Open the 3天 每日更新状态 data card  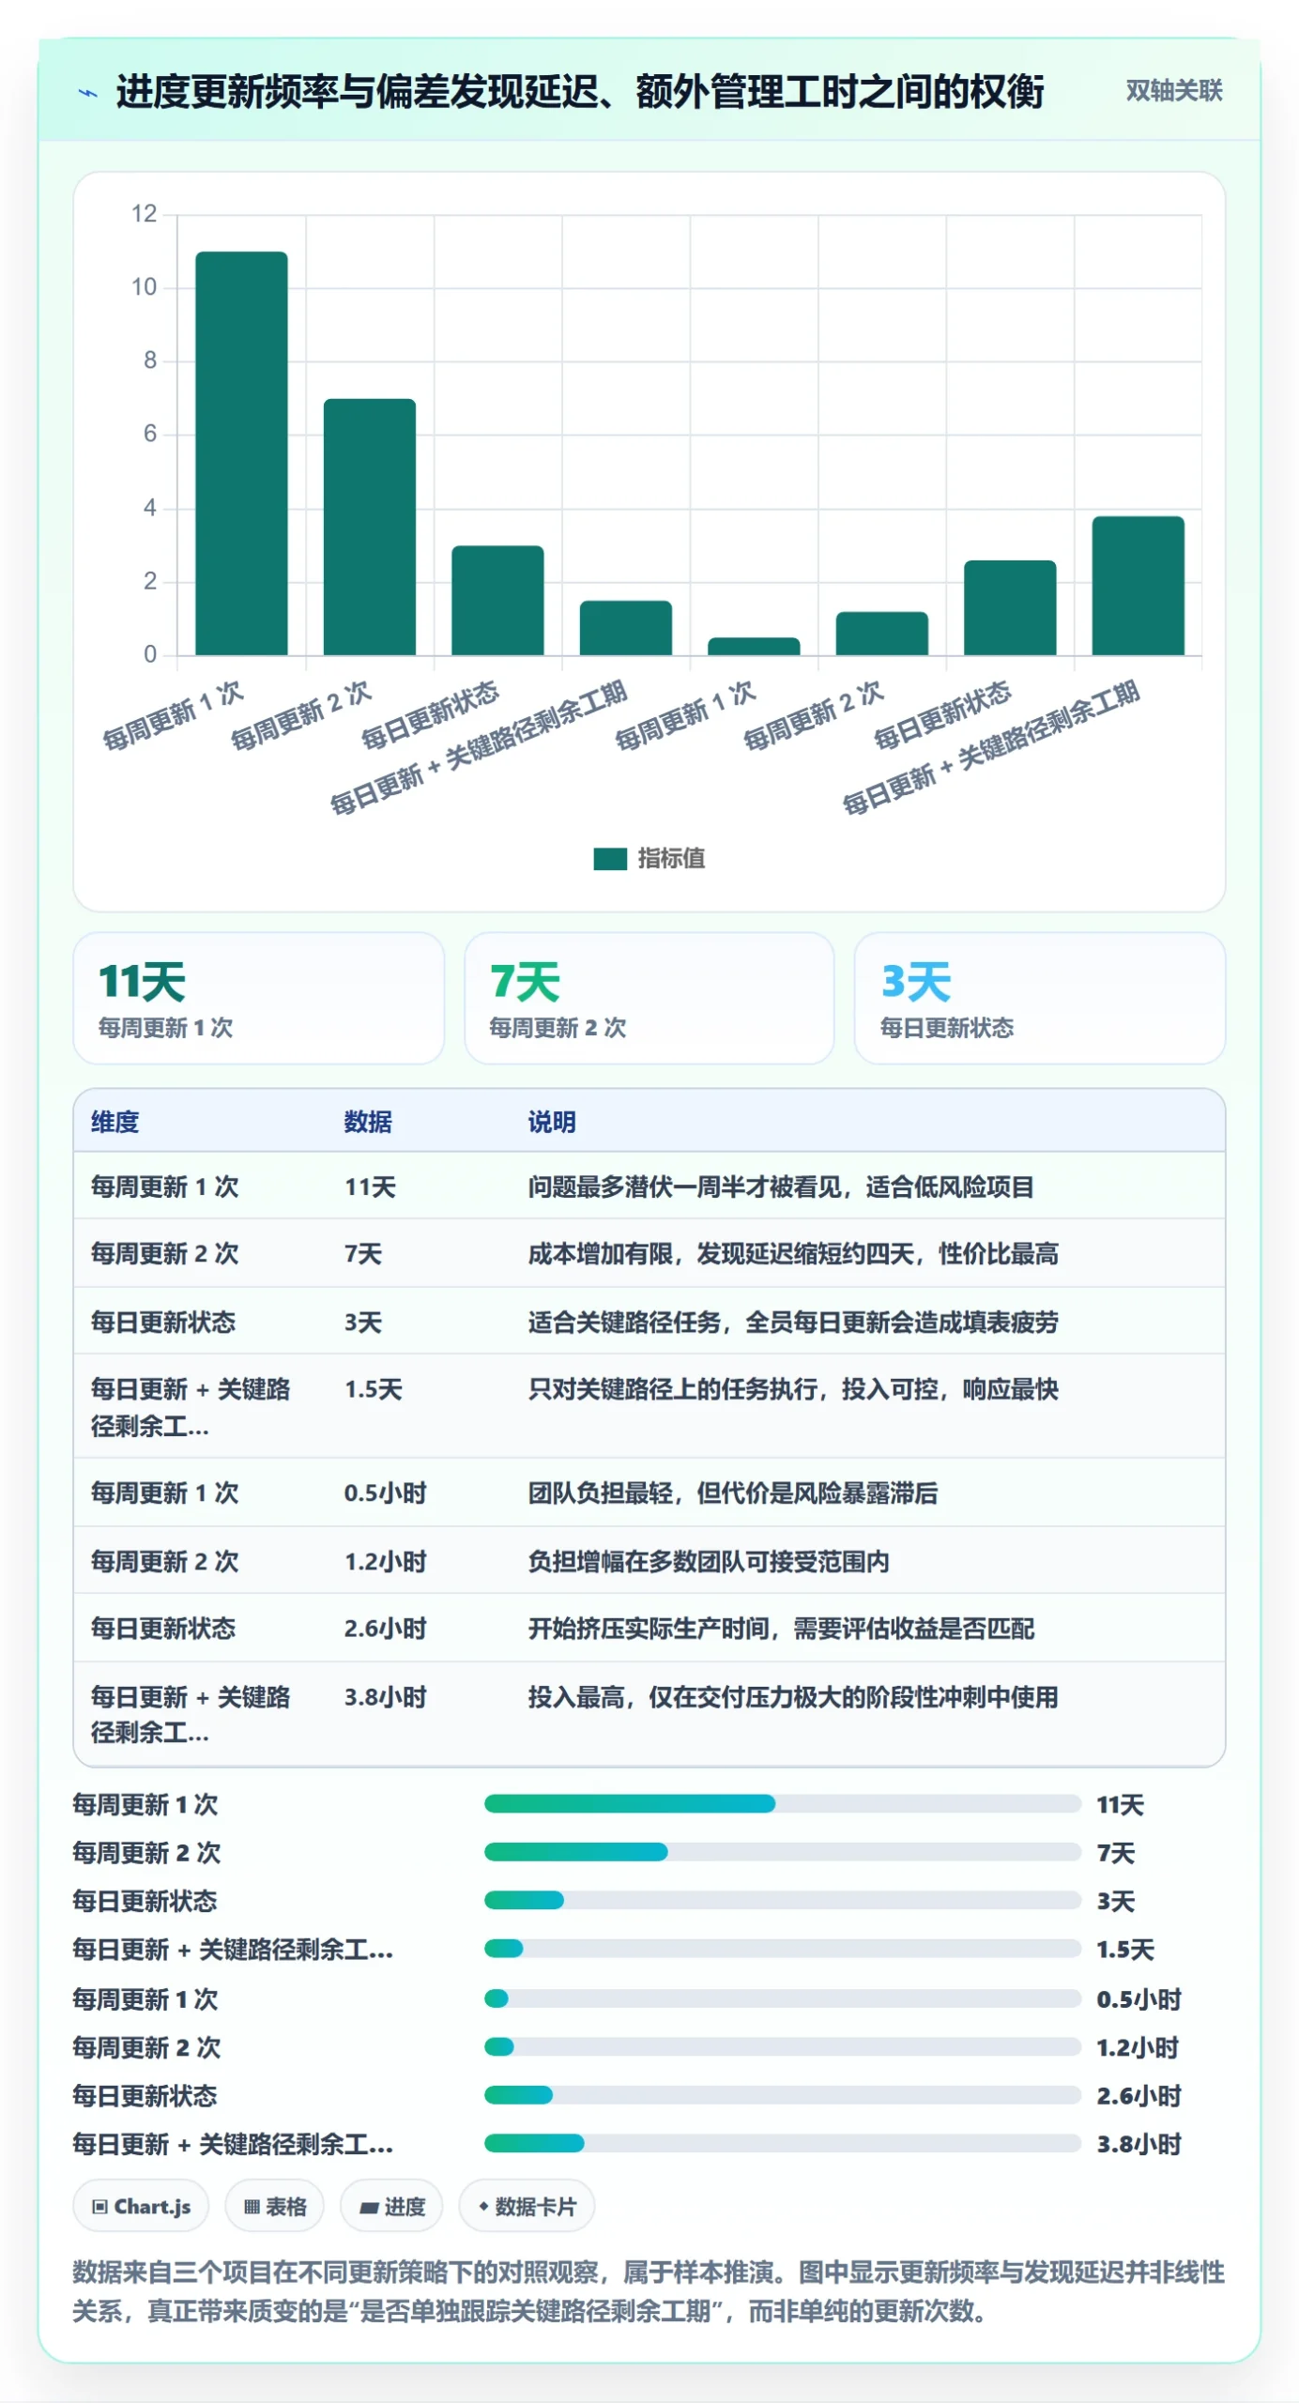click(1040, 998)
